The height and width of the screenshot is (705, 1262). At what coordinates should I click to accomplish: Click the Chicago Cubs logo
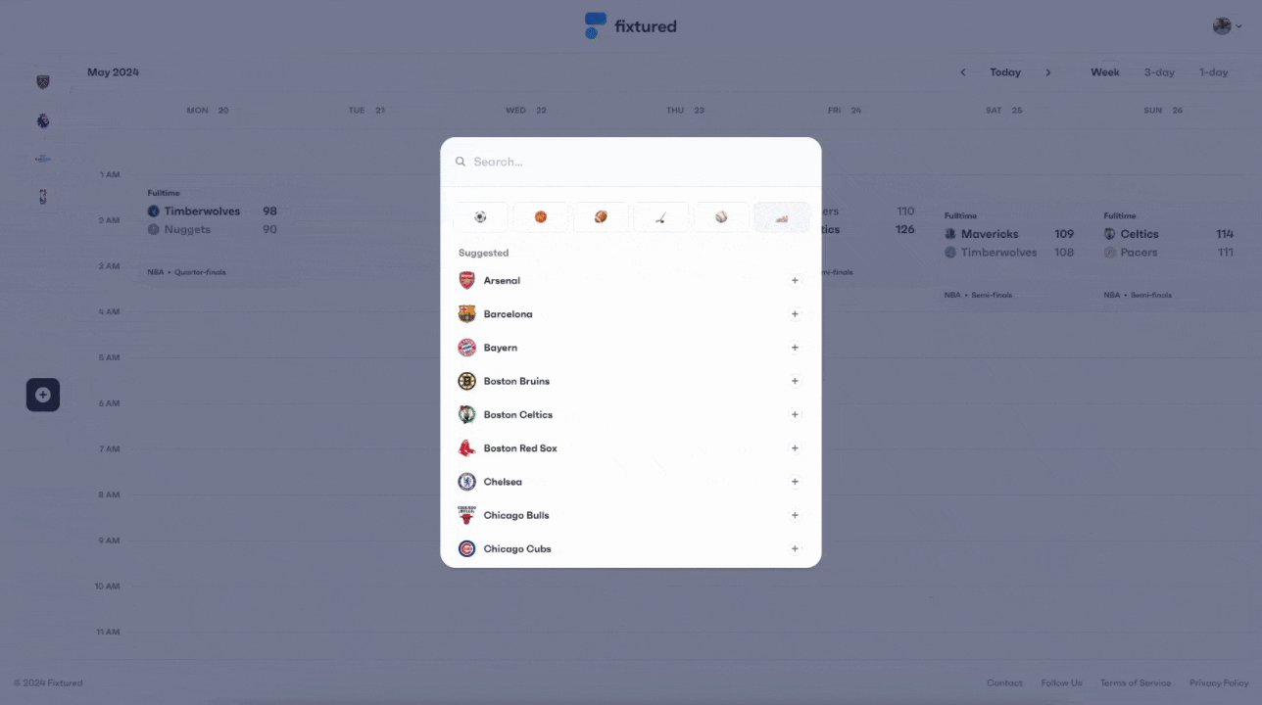coord(467,548)
